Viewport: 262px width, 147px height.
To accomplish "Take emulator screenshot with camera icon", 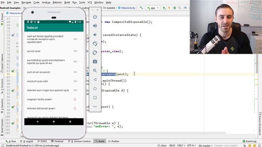I will (x=95, y=62).
